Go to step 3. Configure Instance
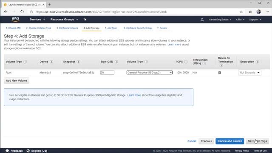The height and width of the screenshot is (153, 272). coord(67,28)
